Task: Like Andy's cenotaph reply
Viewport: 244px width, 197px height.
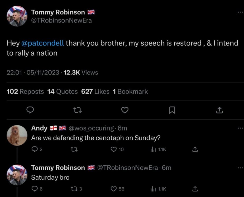Action: (114, 149)
